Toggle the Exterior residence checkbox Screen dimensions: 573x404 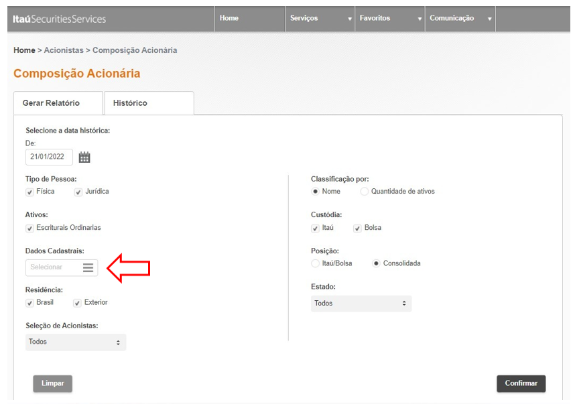tap(77, 303)
